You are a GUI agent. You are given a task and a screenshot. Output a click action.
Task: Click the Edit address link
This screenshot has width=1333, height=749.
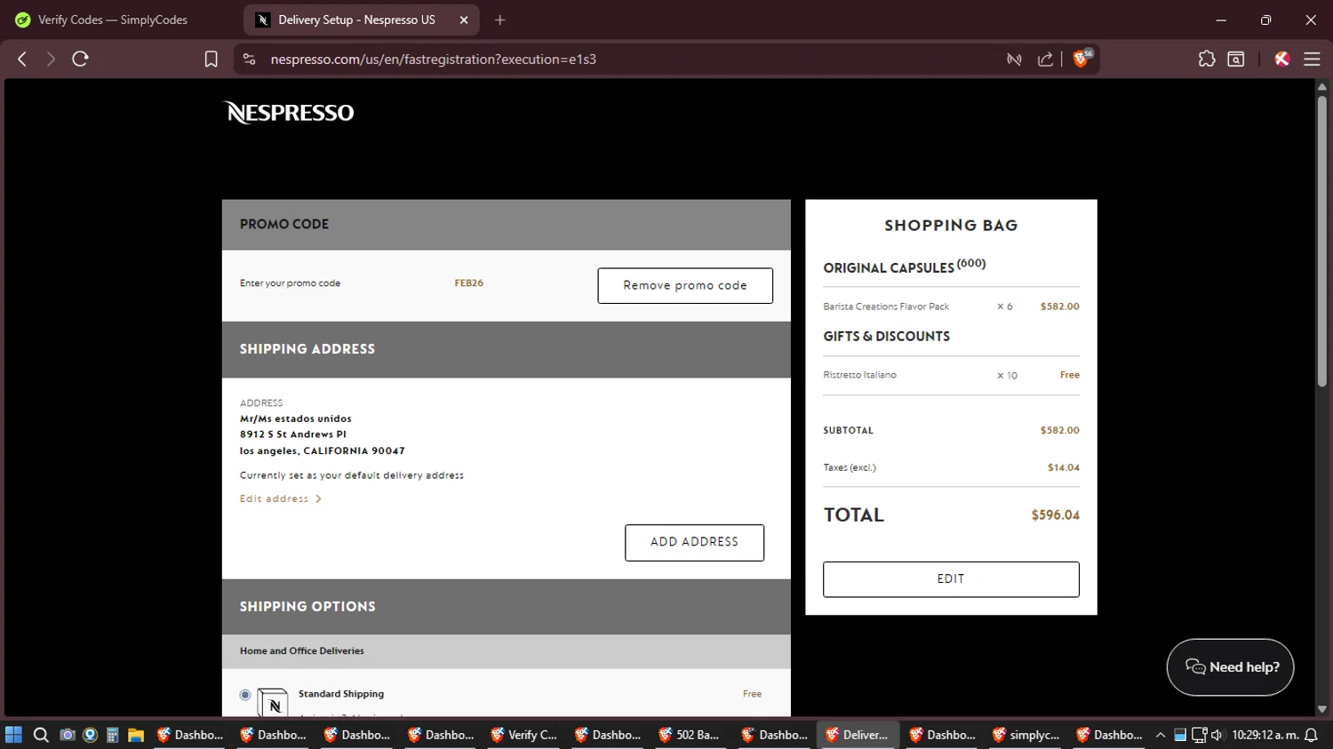pyautogui.click(x=274, y=499)
